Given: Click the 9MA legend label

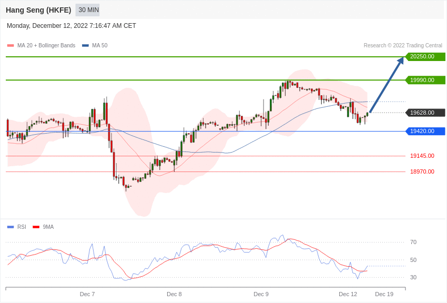Looking at the screenshot, I should 48,227.
